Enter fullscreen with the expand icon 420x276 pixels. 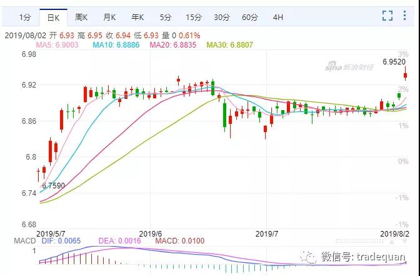tap(387, 16)
